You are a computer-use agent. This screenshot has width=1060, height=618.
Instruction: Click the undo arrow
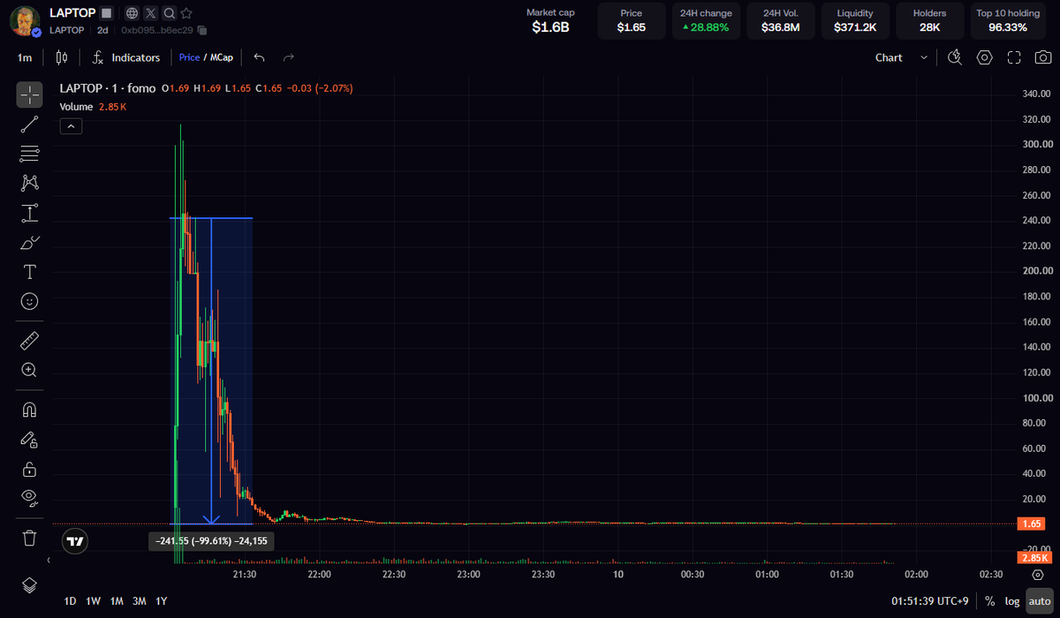point(259,57)
